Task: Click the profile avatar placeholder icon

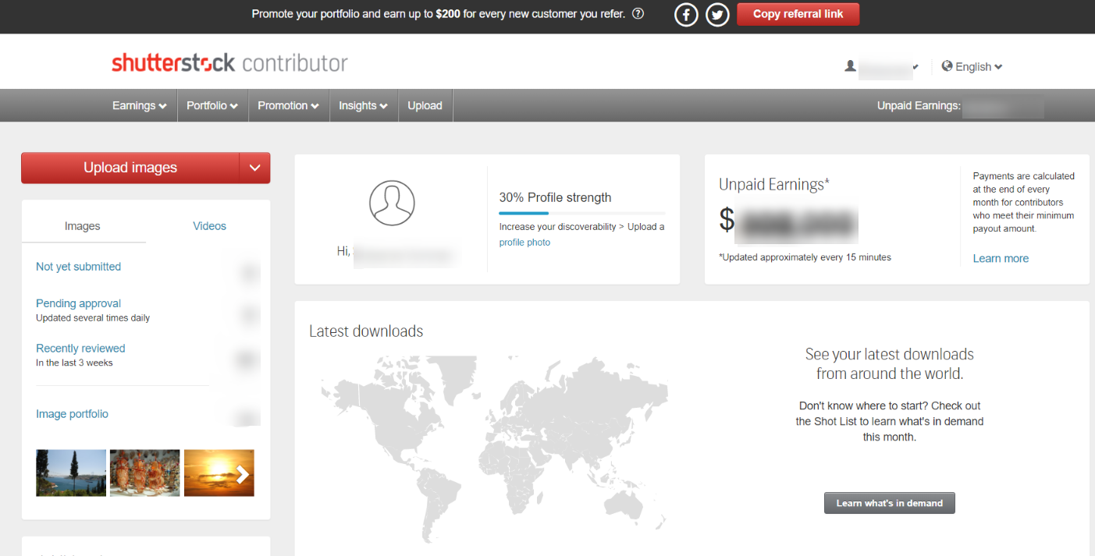Action: click(392, 204)
